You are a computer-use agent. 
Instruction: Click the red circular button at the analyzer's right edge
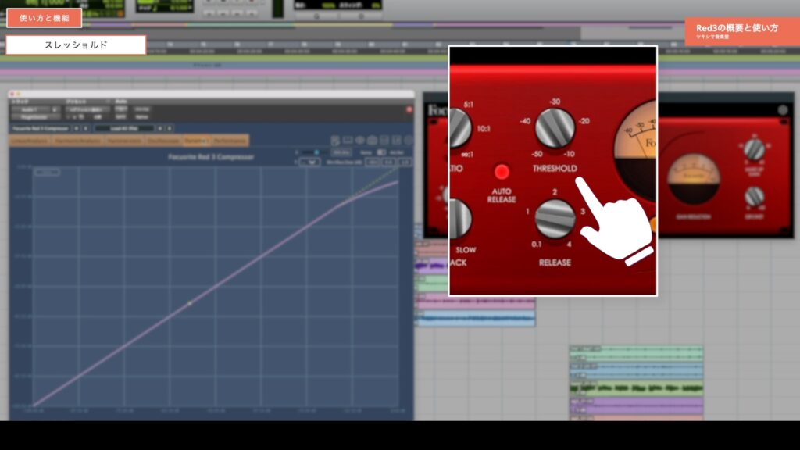pyautogui.click(x=409, y=109)
